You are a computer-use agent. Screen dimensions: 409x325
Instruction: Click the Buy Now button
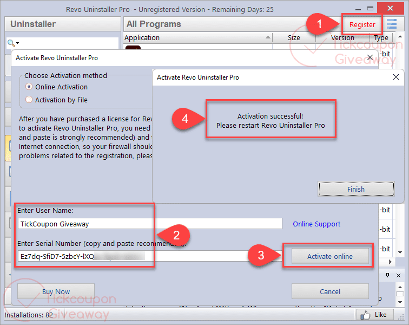(x=56, y=291)
